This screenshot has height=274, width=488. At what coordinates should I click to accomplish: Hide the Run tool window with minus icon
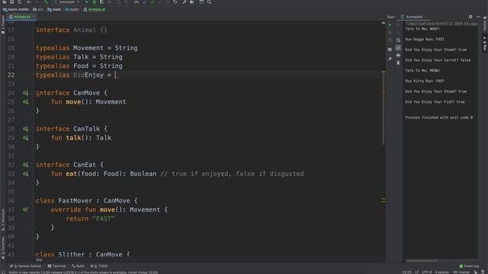coord(478,17)
